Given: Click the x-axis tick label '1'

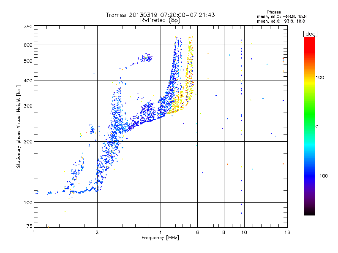Looking at the screenshot, I should (x=34, y=232).
